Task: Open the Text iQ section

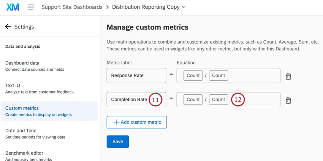Action: pyautogui.click(x=39, y=88)
